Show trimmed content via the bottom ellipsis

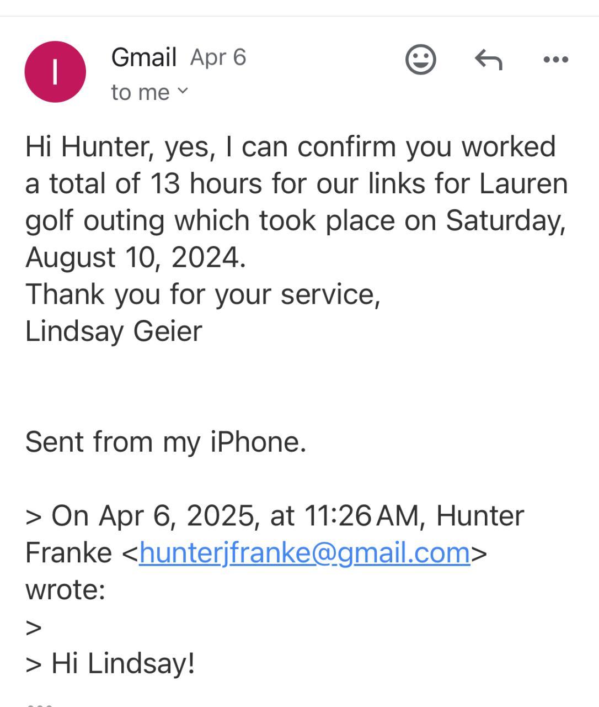(x=40, y=704)
